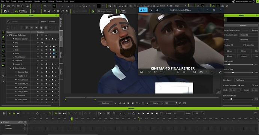Click the Edit button in image viewer
This screenshot has height=135, width=259.
click(143, 10)
